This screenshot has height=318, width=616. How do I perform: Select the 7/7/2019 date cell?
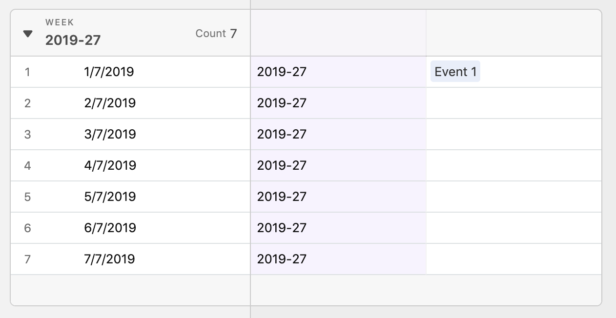pos(130,259)
